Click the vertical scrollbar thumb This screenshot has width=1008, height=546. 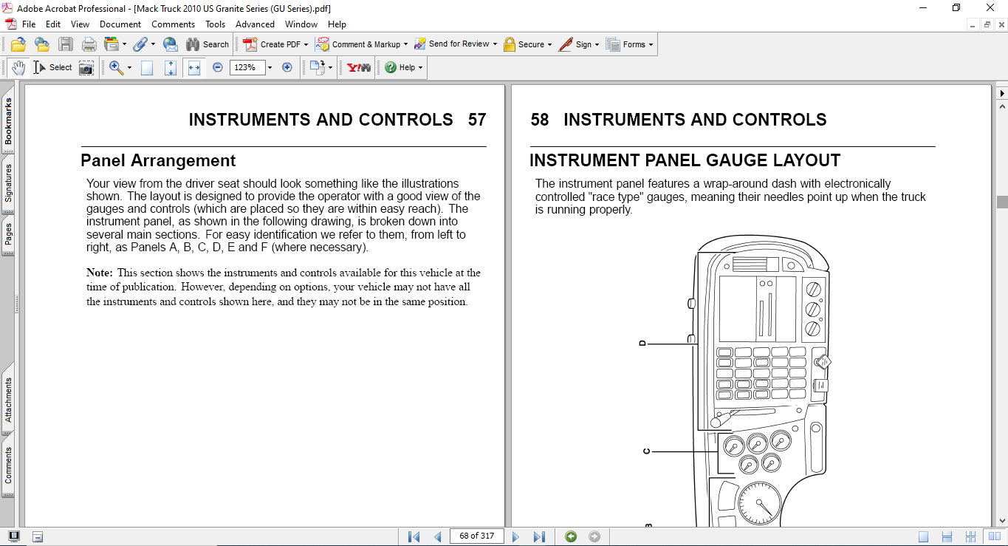click(x=1002, y=202)
